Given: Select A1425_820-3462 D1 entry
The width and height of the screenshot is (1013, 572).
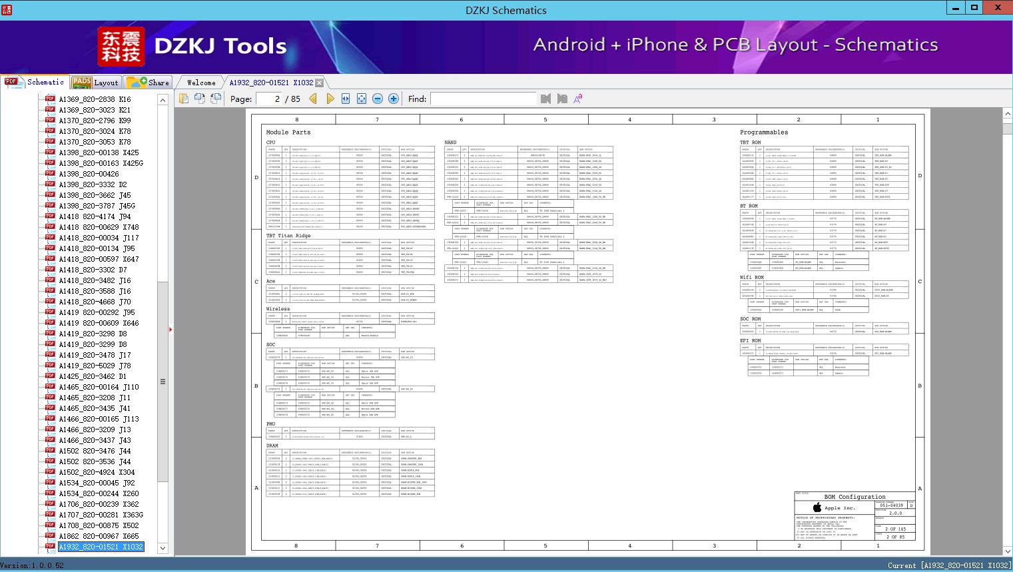Looking at the screenshot, I should tap(93, 376).
